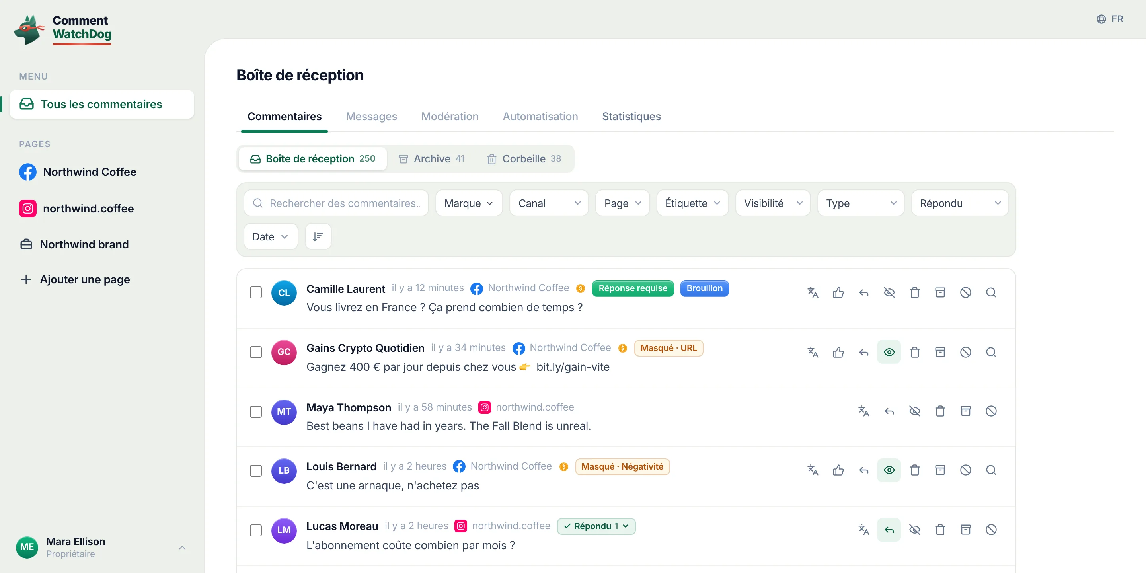Delete Camille Laurent's comment
Screen dimensions: 1146x573
tap(915, 292)
